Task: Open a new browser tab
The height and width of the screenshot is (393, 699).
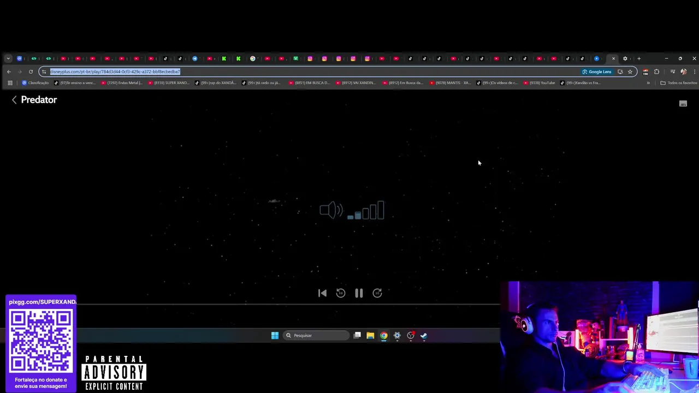Action: tap(639, 58)
